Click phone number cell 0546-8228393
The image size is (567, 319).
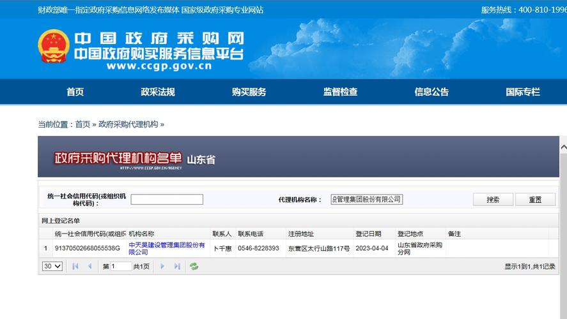(258, 248)
